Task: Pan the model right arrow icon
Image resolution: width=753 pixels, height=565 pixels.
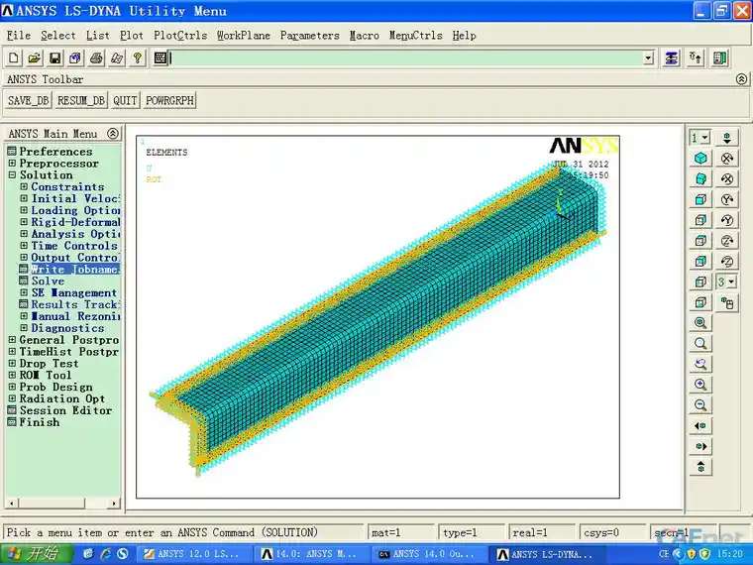Action: tap(700, 446)
